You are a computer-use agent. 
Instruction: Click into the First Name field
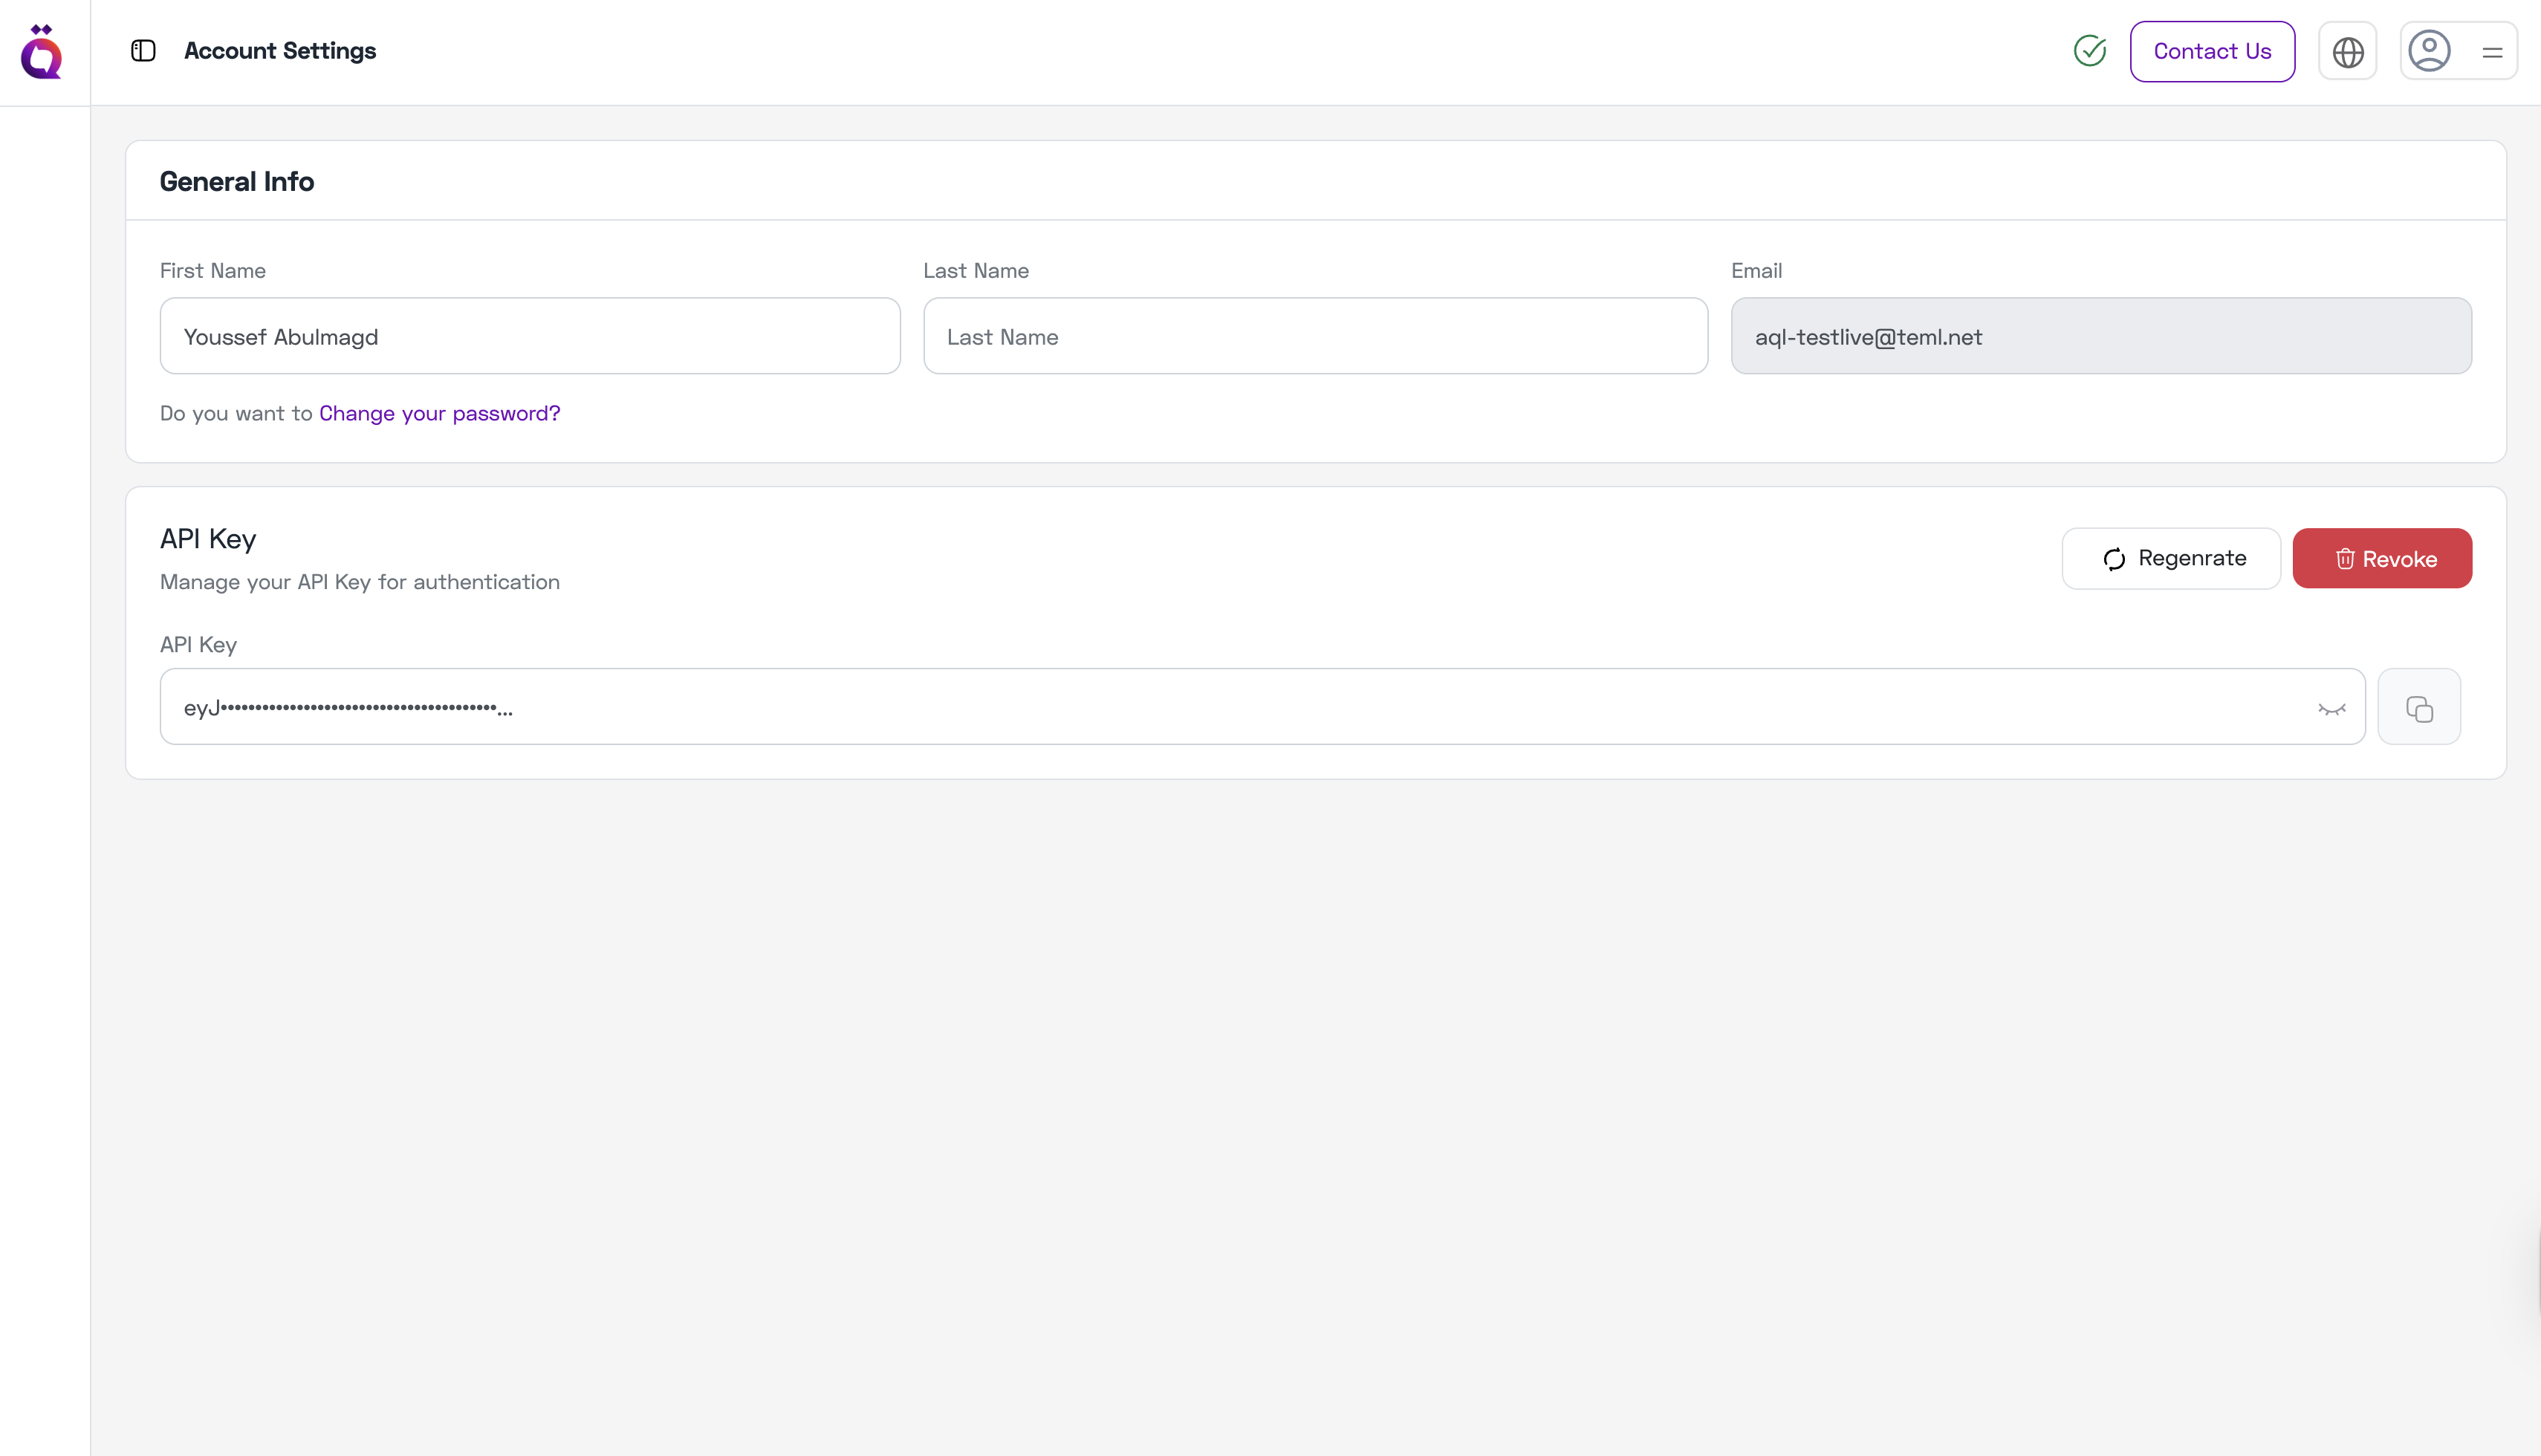coord(529,336)
